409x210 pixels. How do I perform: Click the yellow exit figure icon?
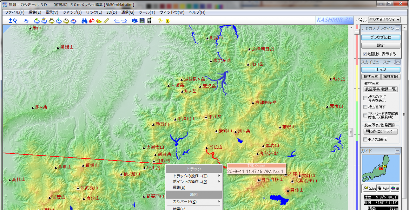(167, 21)
